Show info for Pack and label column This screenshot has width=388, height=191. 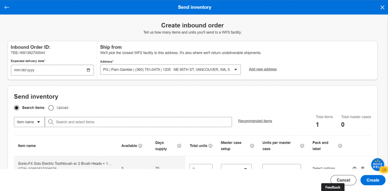pyautogui.click(x=340, y=146)
